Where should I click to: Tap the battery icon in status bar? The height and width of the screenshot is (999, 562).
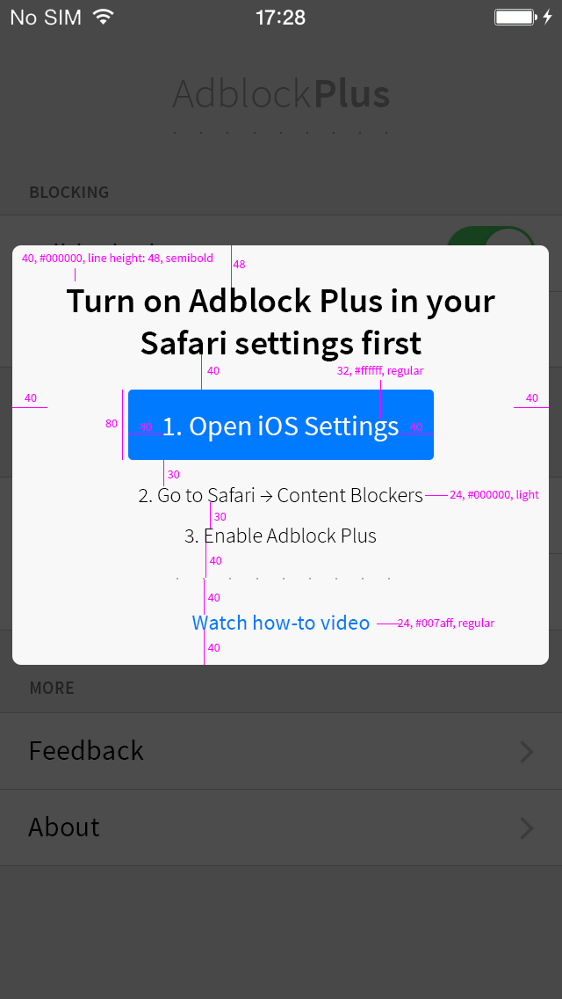click(x=515, y=18)
